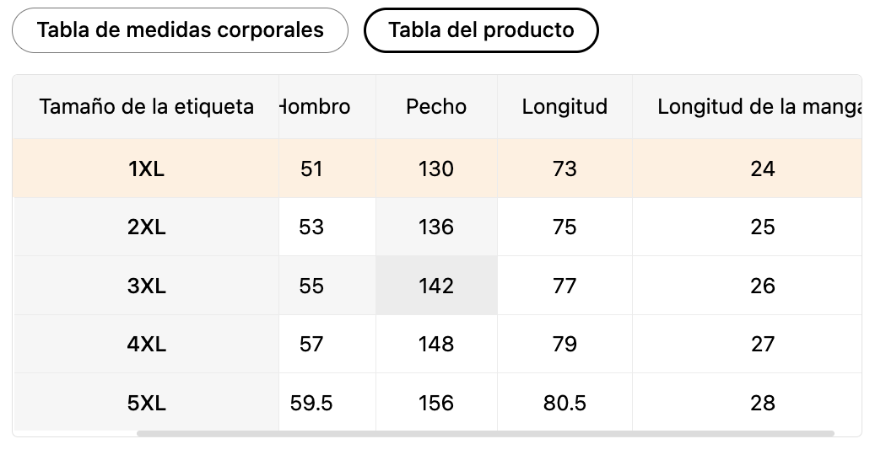This screenshot has height=455, width=886.
Task: Switch to Tabla de medidas corporales tab
Action: tap(180, 30)
